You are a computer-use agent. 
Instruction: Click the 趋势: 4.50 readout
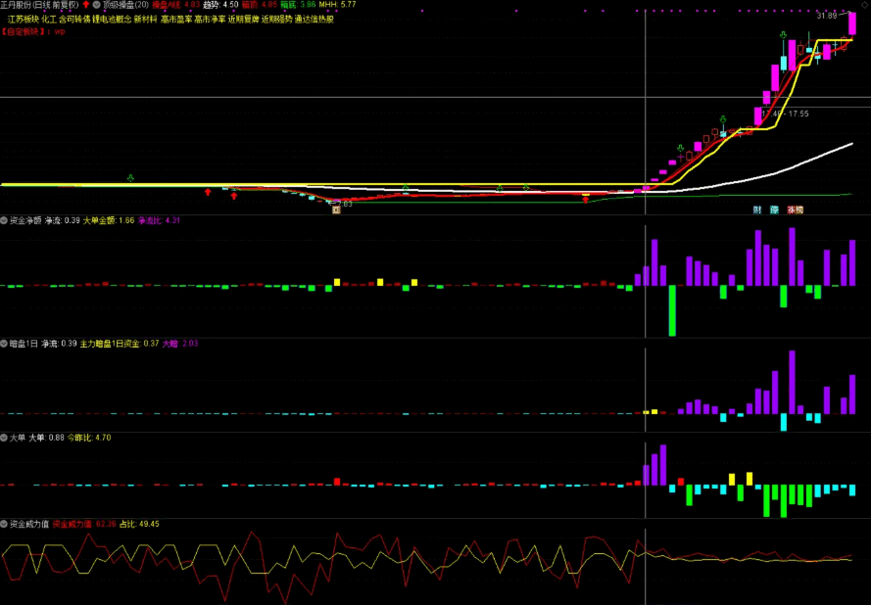click(220, 5)
